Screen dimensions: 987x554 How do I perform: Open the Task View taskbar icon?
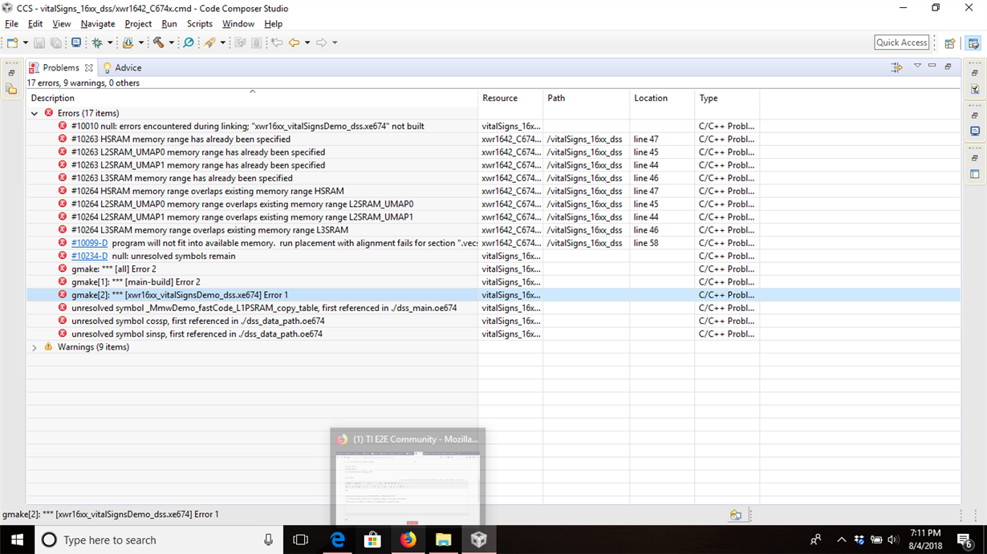tap(301, 540)
